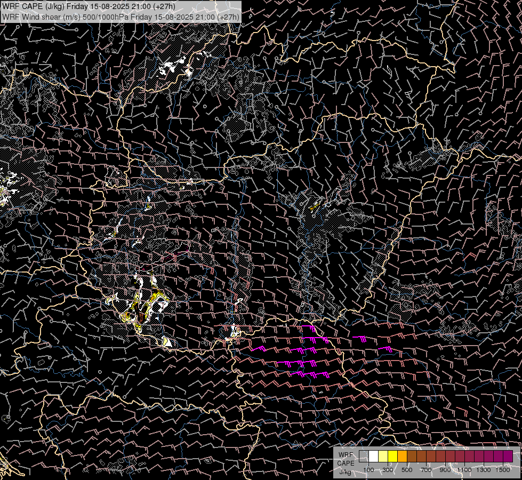Screen dimensions: 522x480
Task: Click the final purple legend swatch above 1500
Action: (508, 456)
